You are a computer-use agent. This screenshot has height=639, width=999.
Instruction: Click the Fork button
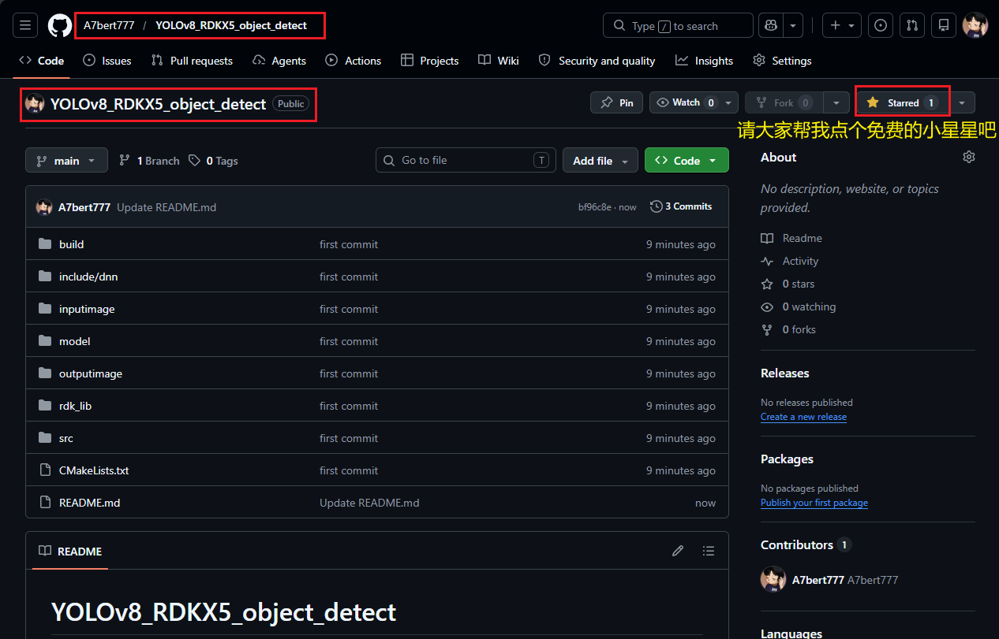pos(784,102)
